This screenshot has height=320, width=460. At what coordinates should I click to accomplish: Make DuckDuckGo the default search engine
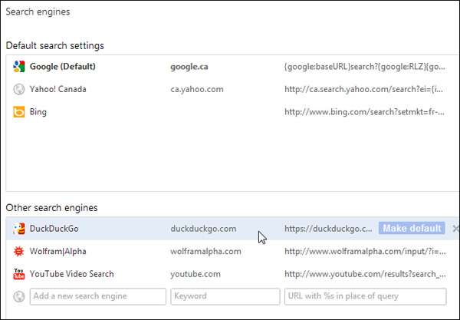tap(412, 229)
